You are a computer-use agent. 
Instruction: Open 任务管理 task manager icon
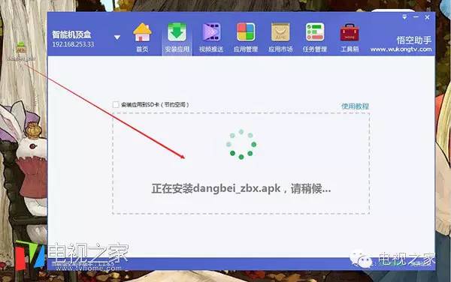(315, 37)
